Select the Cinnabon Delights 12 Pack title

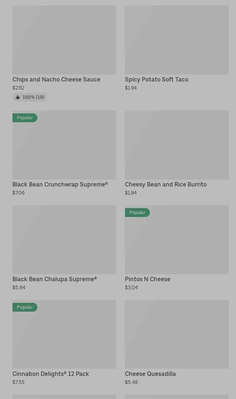51,374
